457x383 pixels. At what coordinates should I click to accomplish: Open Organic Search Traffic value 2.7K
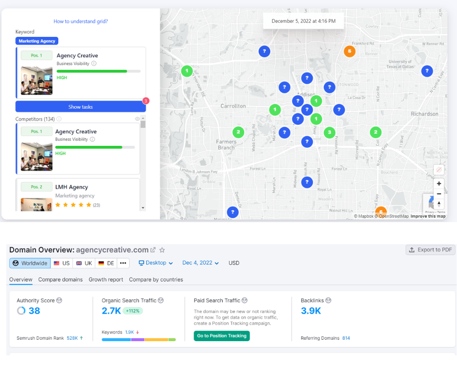pos(111,311)
